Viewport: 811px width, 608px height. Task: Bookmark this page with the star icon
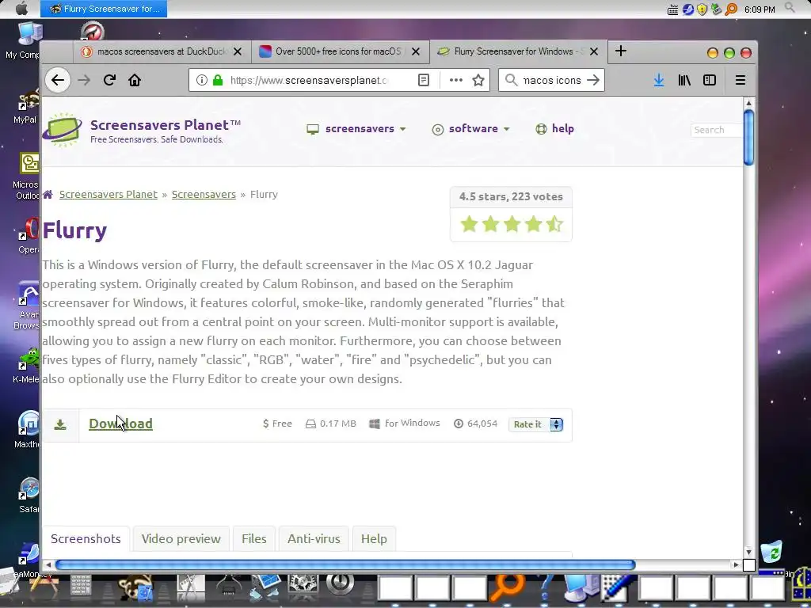478,80
